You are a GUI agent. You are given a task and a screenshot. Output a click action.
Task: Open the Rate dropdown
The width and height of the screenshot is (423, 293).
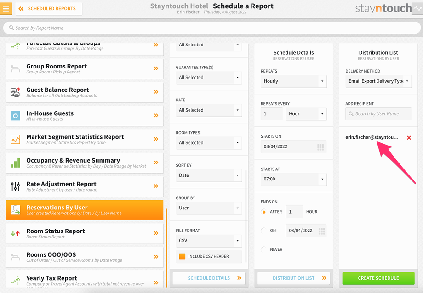click(x=209, y=110)
